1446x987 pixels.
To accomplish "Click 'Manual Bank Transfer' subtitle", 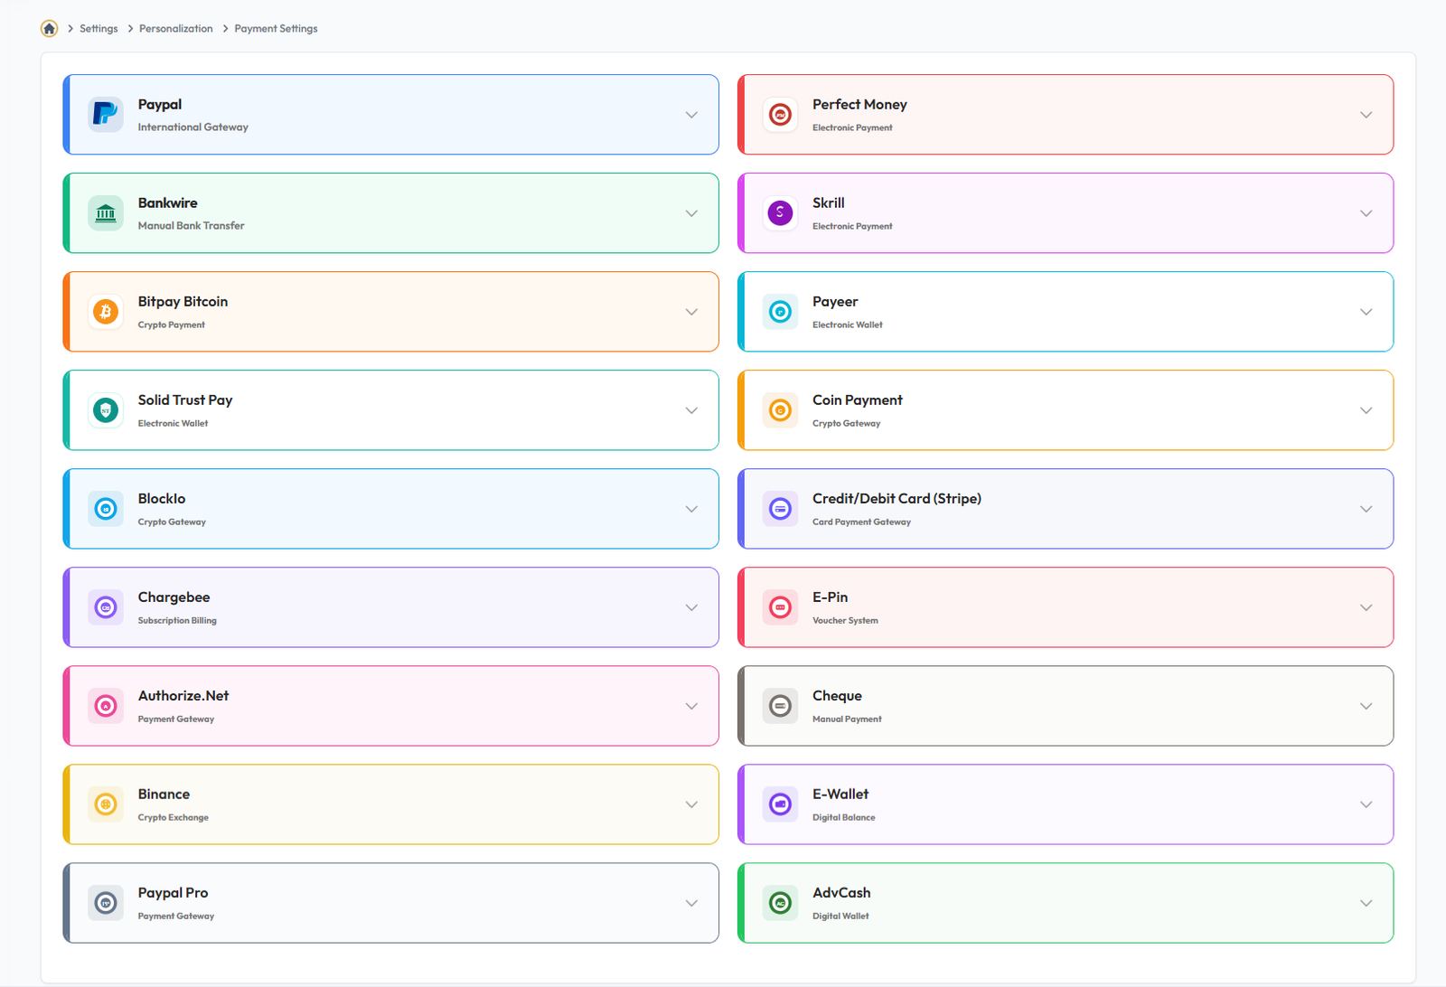I will click(x=191, y=226).
